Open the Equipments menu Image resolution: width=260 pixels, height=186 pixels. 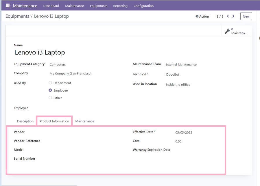tap(99, 5)
